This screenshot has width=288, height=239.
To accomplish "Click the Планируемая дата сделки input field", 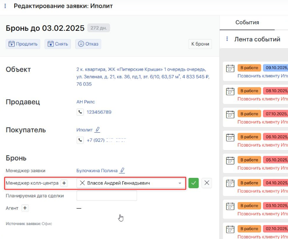I will point(106,196).
